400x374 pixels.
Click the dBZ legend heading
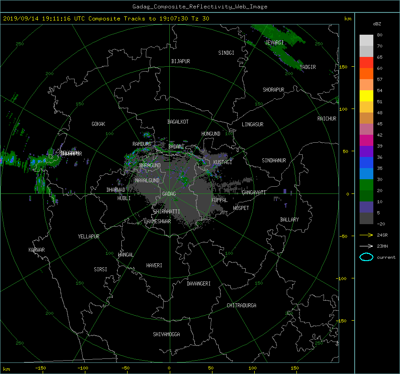pyautogui.click(x=377, y=24)
